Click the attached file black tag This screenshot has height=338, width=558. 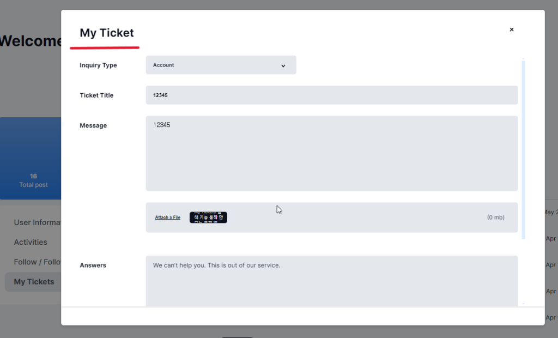(208, 218)
